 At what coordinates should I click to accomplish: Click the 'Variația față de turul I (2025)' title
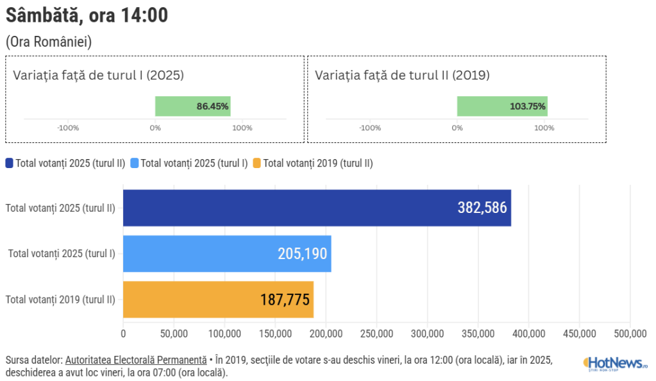(x=98, y=75)
